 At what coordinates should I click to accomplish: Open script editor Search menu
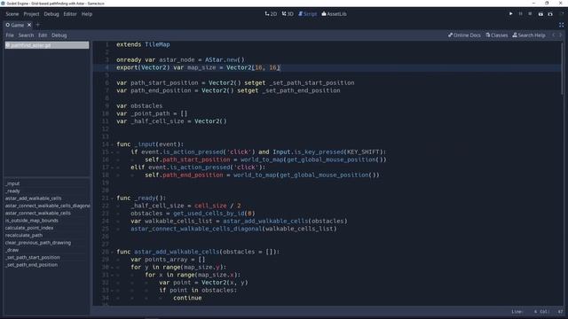coord(26,35)
